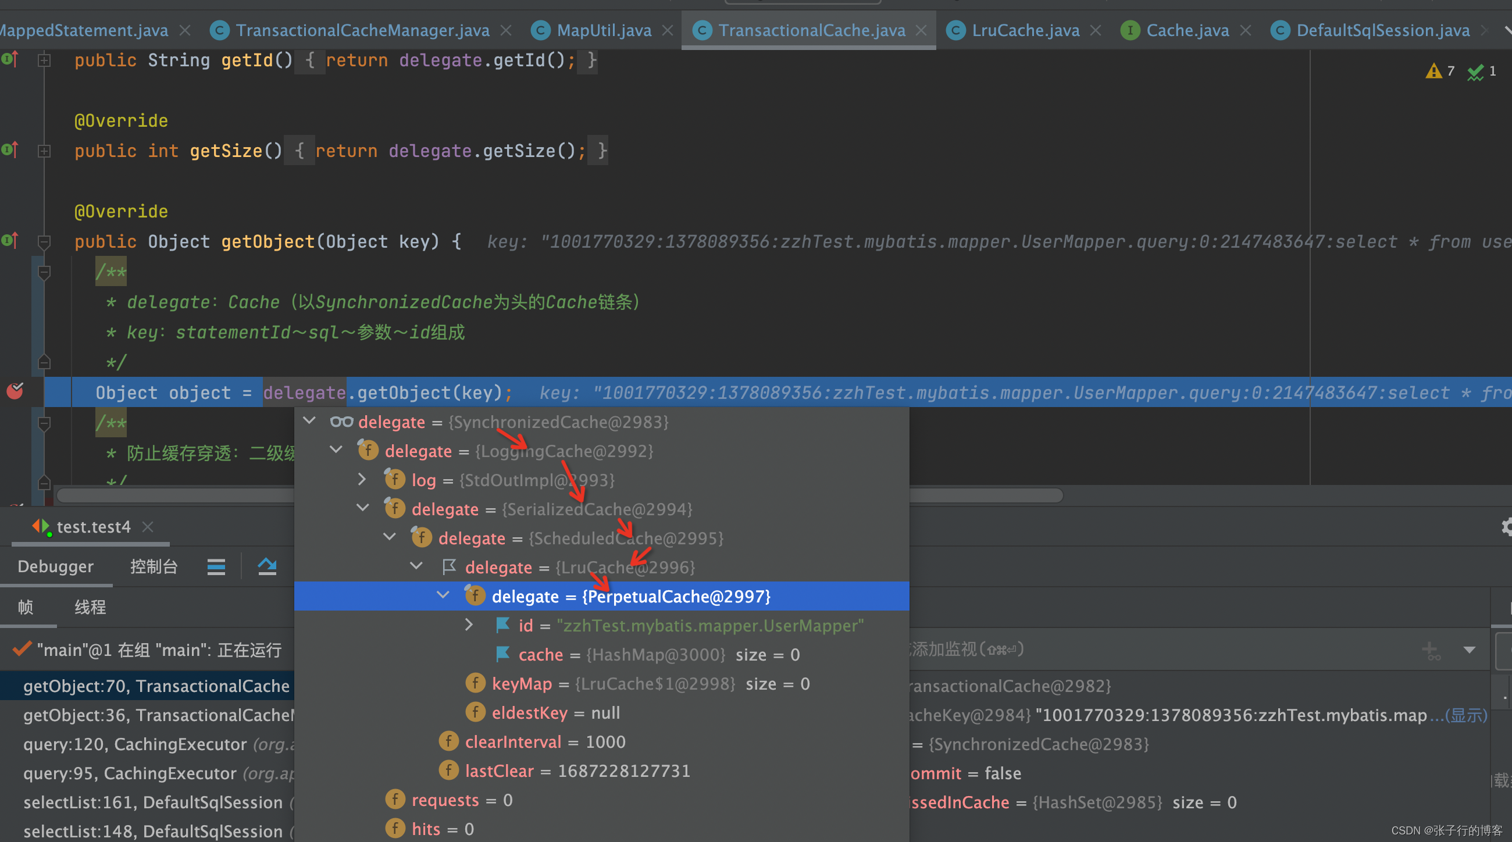The height and width of the screenshot is (842, 1512).
Task: Expand the LruCache@2996 delegate node
Action: click(416, 566)
